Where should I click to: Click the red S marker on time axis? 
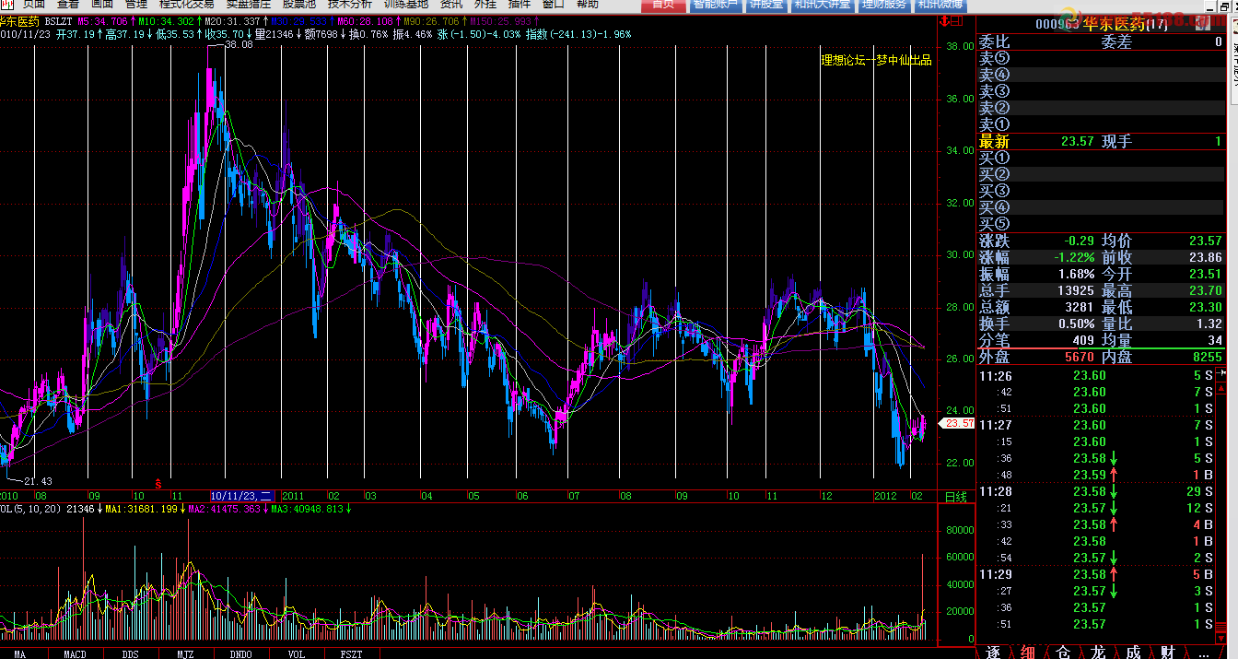(x=158, y=483)
